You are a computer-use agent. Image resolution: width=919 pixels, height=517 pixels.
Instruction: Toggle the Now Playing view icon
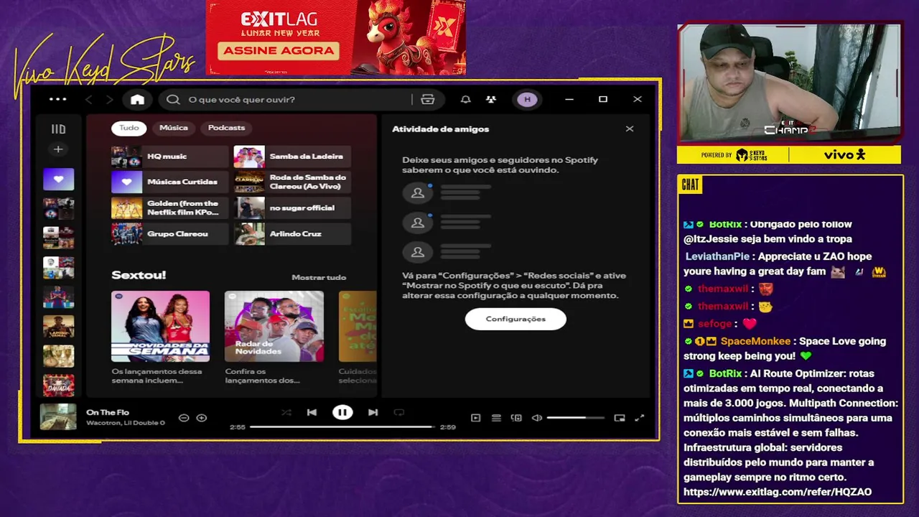(x=475, y=418)
